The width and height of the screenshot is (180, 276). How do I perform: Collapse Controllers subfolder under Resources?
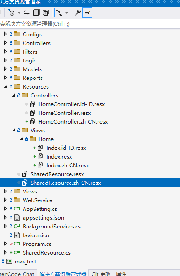tap(14, 95)
